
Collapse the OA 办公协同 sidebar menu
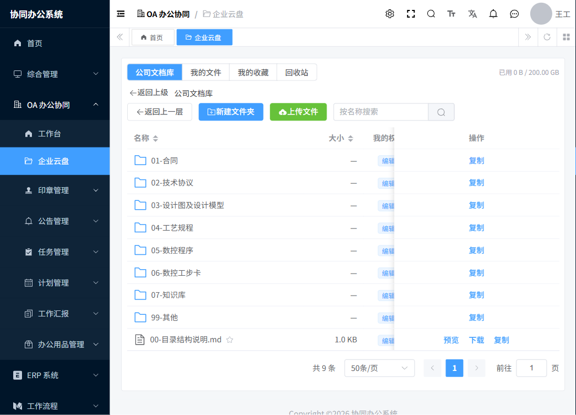(55, 105)
